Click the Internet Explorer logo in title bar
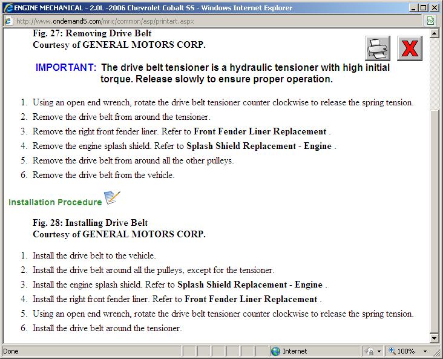This screenshot has height=359, width=443. pos(8,8)
